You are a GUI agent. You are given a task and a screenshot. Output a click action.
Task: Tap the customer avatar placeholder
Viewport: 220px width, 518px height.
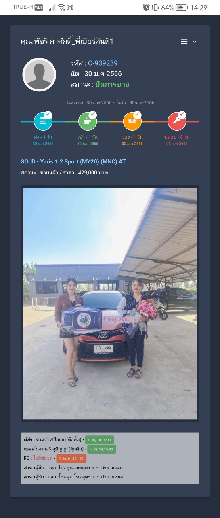39,75
